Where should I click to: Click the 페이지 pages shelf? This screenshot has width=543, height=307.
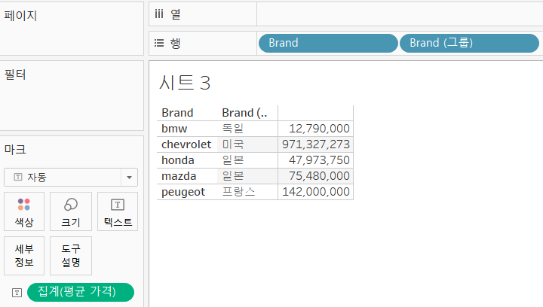(x=72, y=29)
